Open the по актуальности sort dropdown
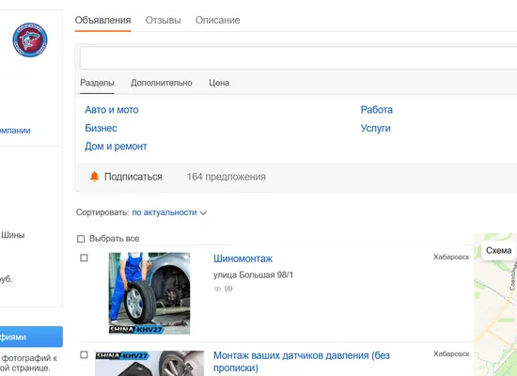Viewport: 517px width, 376px height. tap(164, 212)
